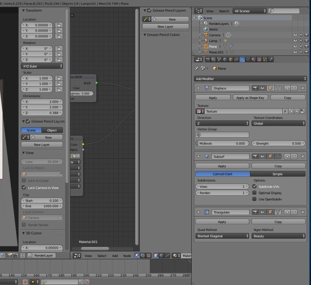Select the Modifiers wrench tab
The height and width of the screenshot is (285, 311).
click(242, 59)
